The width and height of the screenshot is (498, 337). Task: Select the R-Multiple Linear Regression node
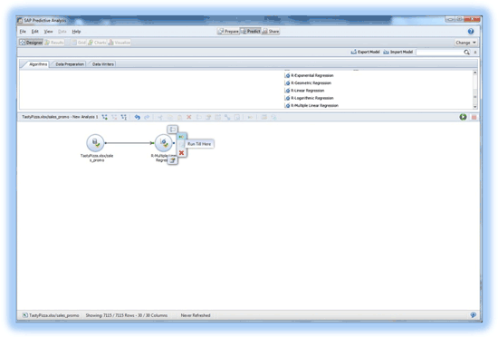point(164,143)
